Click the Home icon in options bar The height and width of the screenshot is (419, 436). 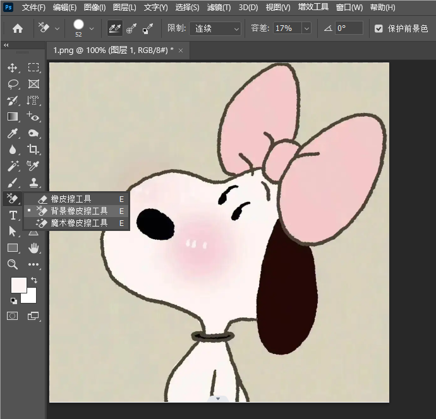(x=18, y=28)
